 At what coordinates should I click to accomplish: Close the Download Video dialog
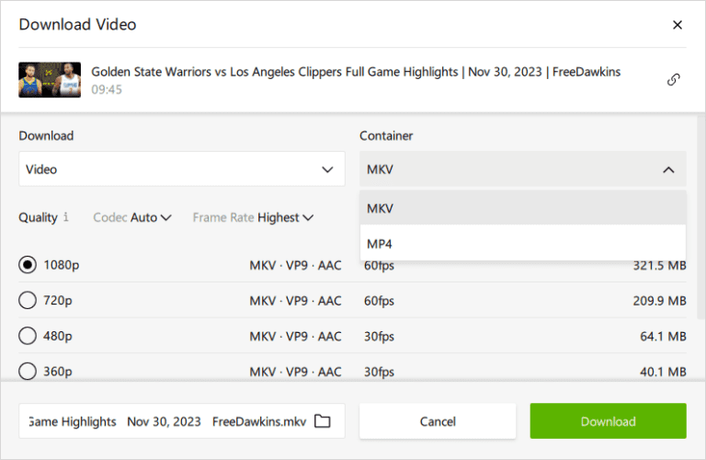[x=678, y=25]
